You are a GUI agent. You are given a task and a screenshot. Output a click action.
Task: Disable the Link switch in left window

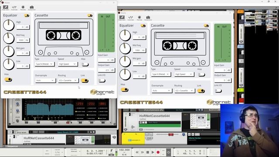click(85, 81)
